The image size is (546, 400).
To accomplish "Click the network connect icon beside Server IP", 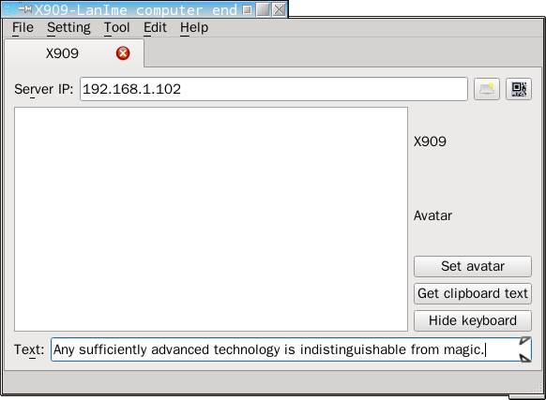I will pyautogui.click(x=487, y=89).
